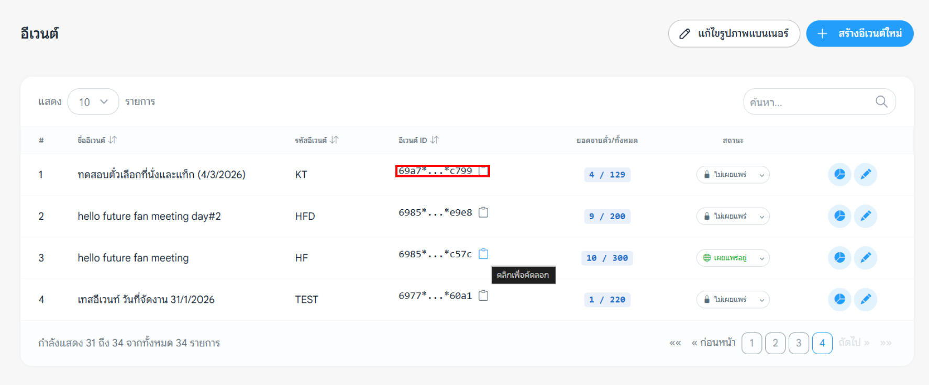
Task: Sort by รหัสอีเวนต์ column arrows
Action: point(334,140)
